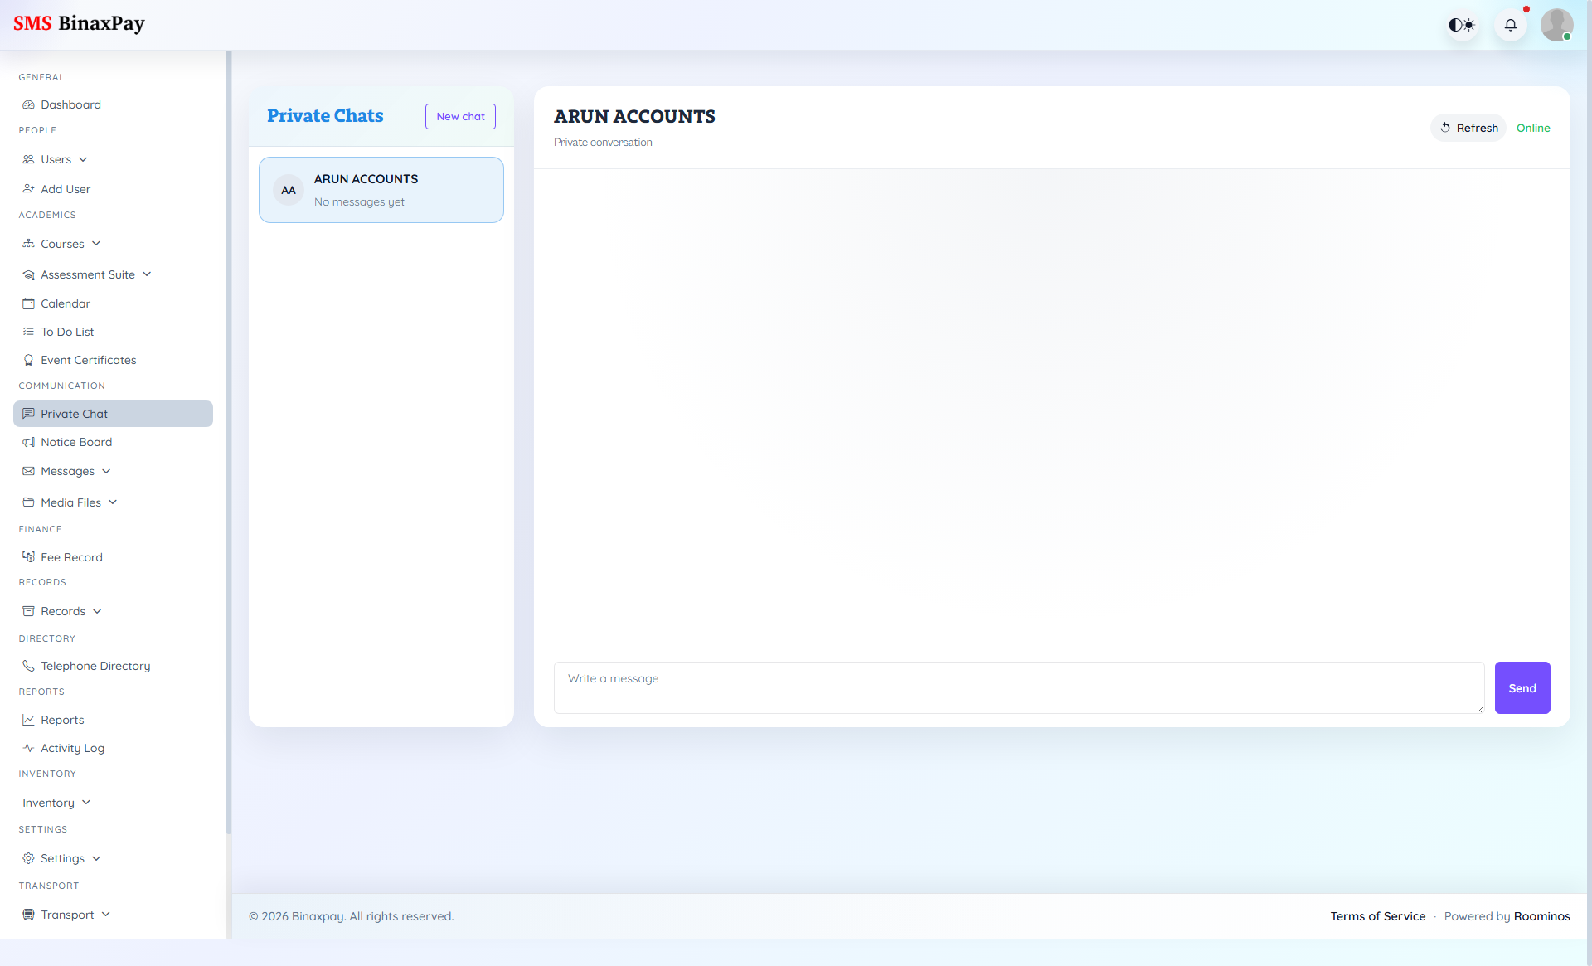
Task: Expand the Assessment Suite menu
Action: (x=146, y=274)
